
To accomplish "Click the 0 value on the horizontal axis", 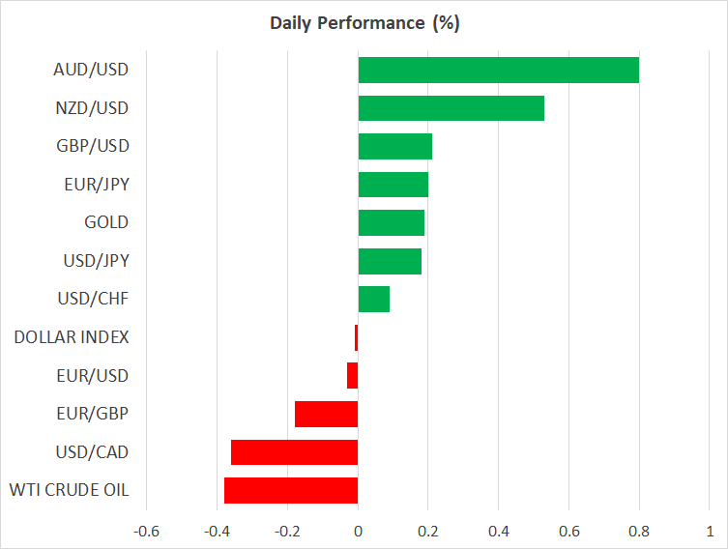I will (x=358, y=531).
